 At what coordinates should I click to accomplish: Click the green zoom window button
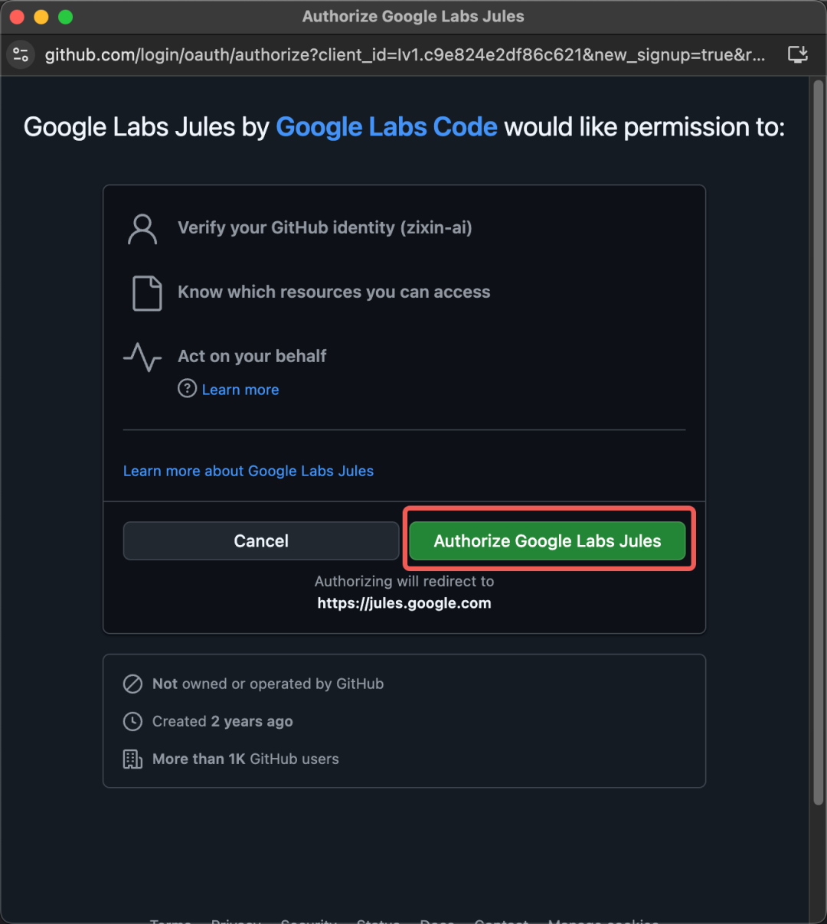66,17
